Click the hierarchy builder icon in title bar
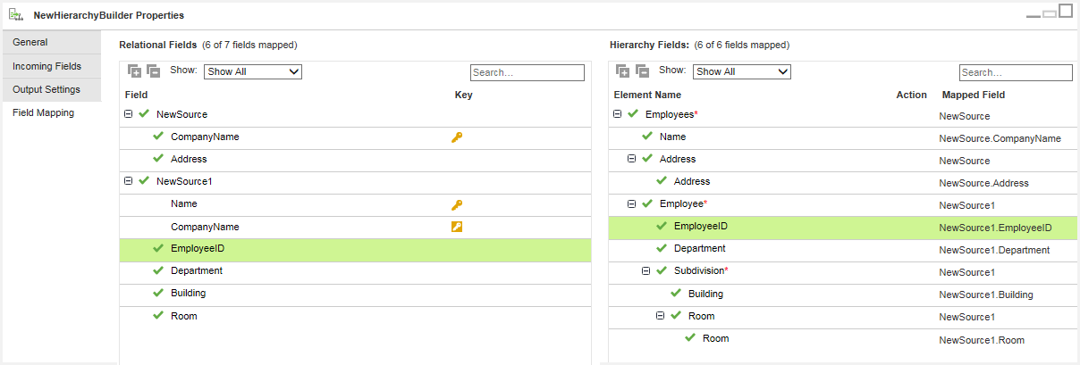The image size is (1080, 365). (16, 15)
